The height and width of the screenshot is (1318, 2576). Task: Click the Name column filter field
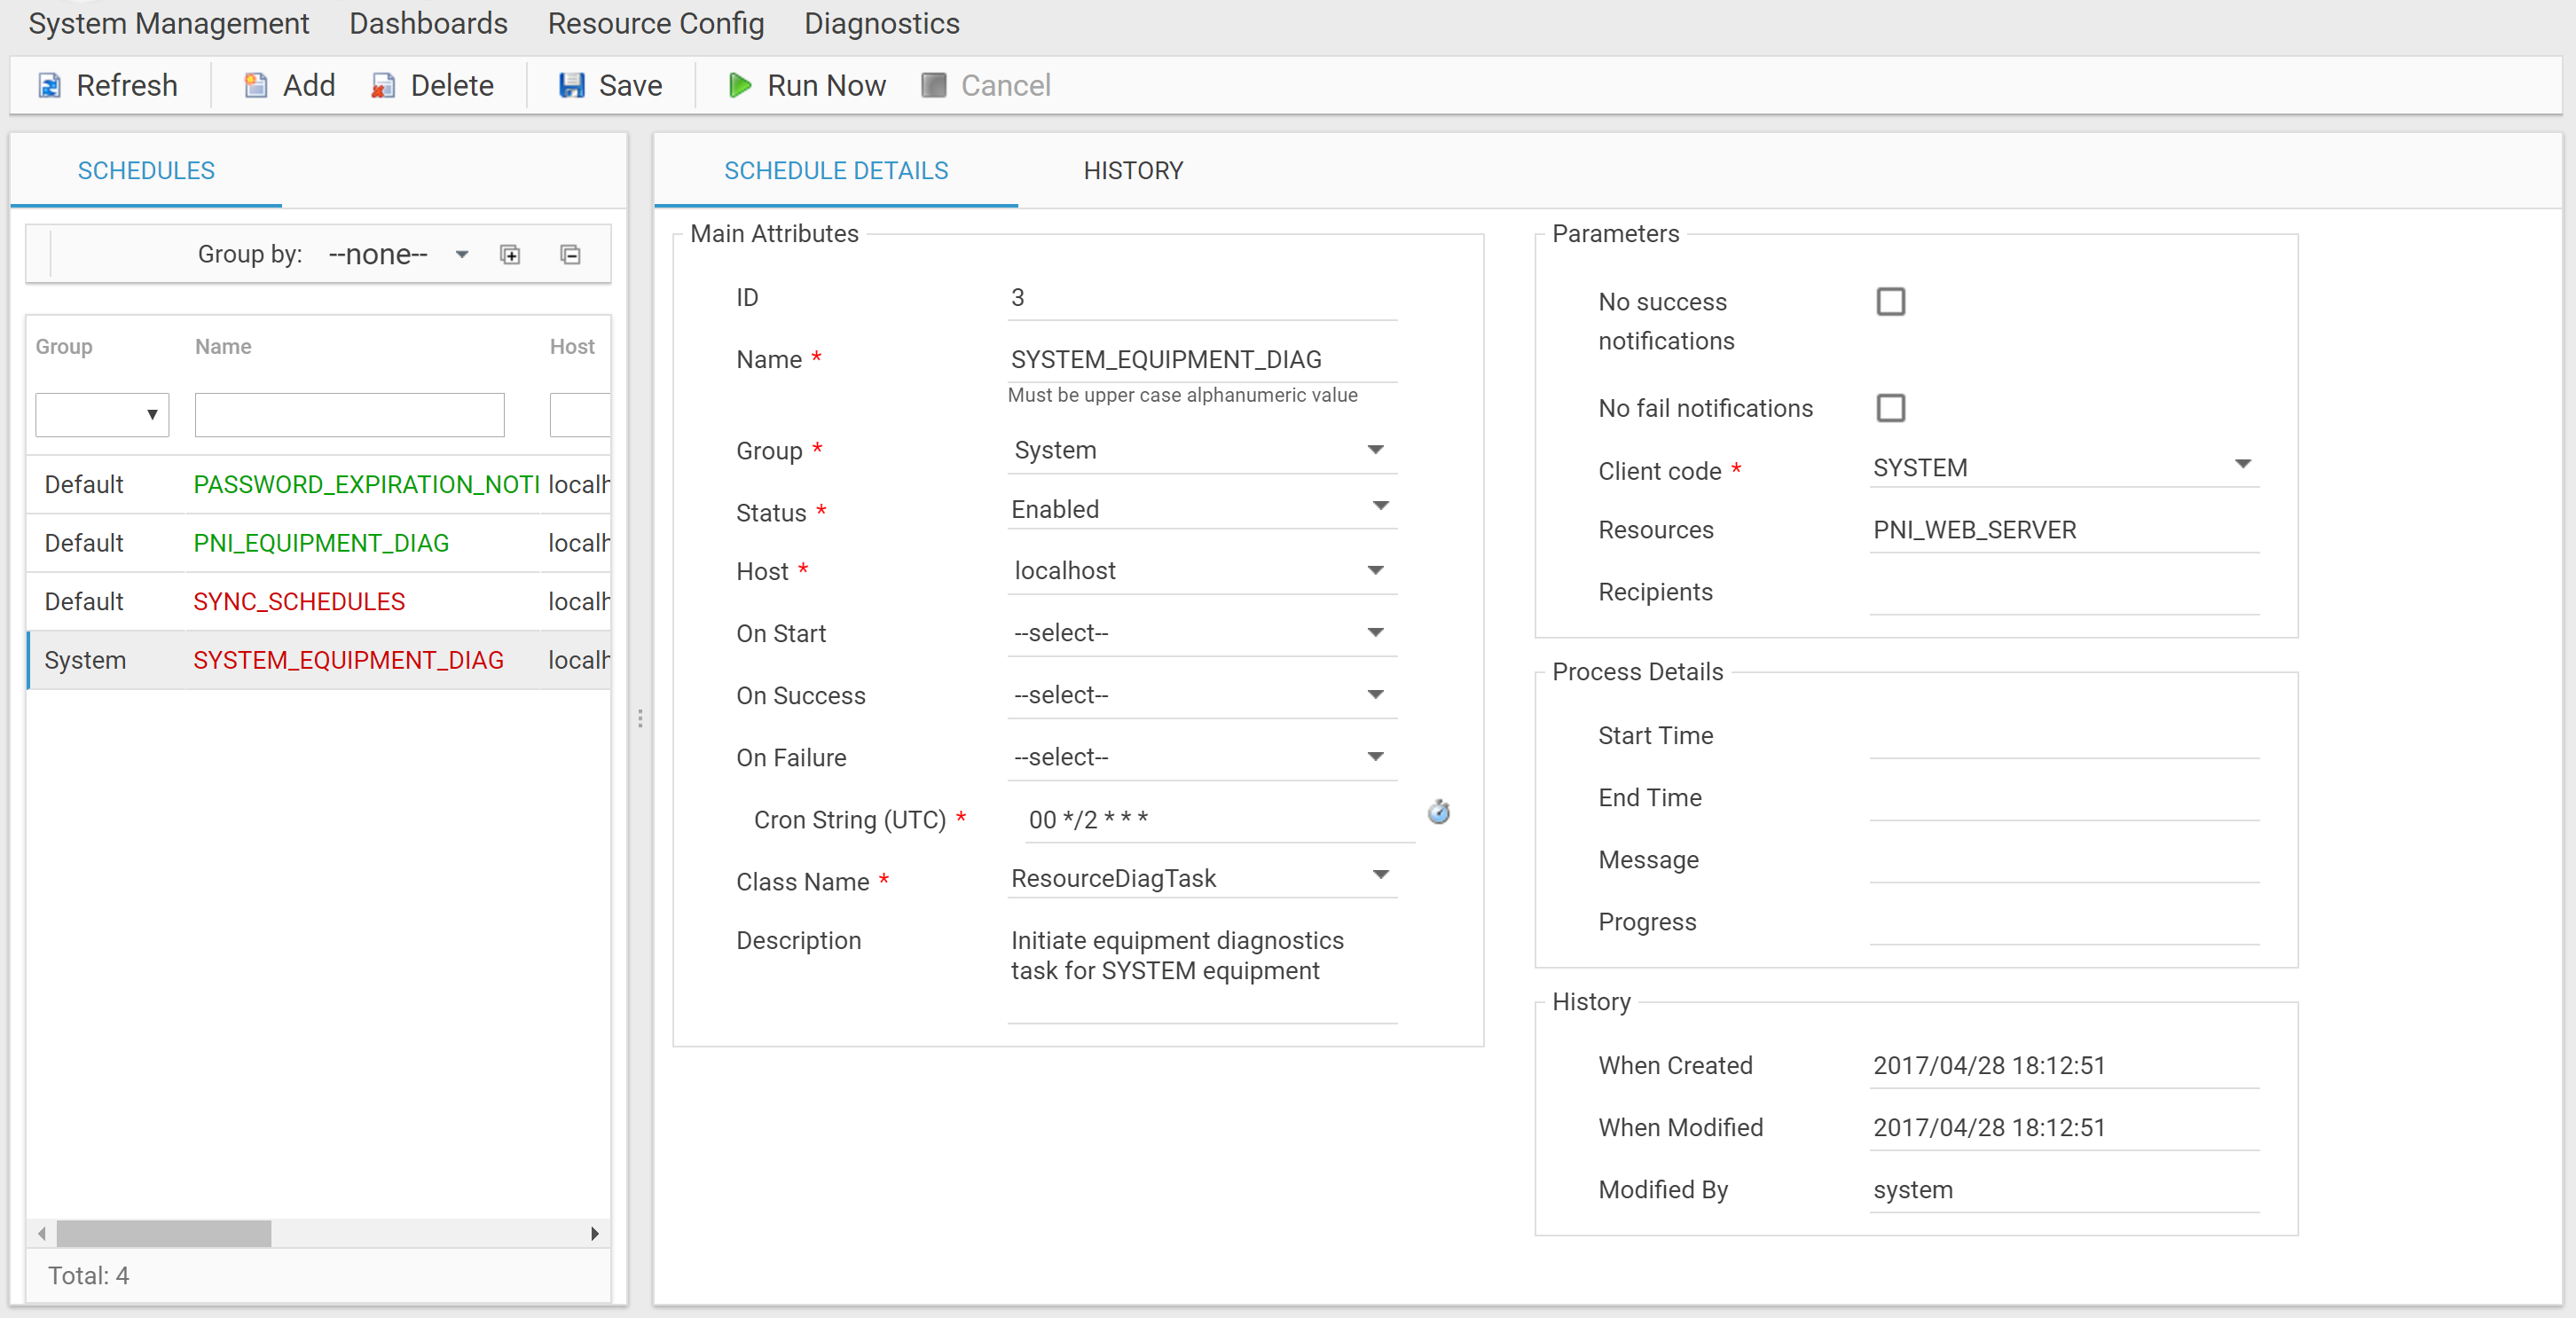[349, 415]
